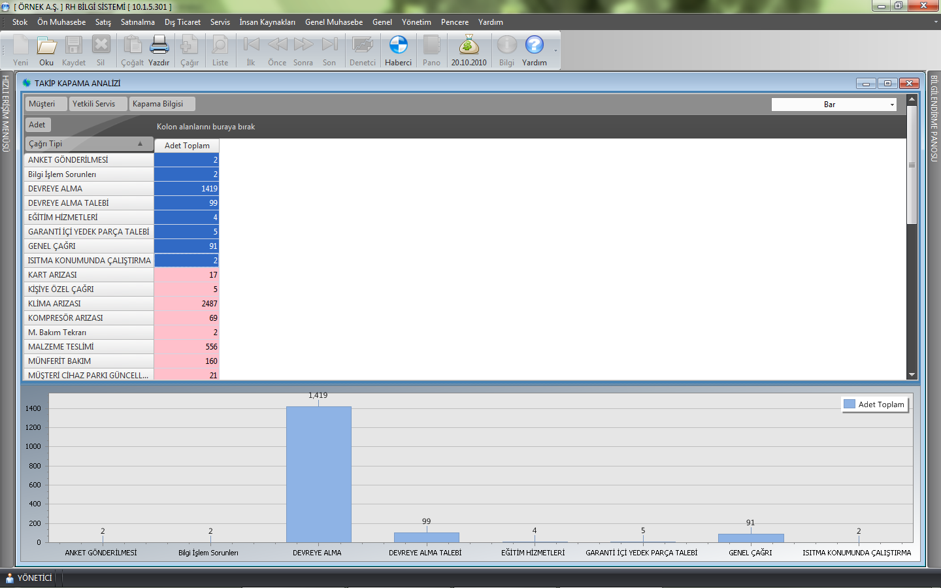Click the date 20.10.2010 money bag icon

point(469,46)
